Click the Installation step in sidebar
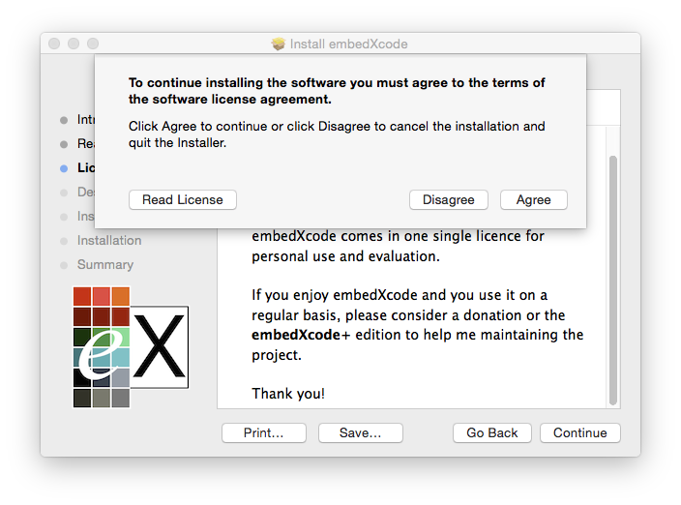 (x=109, y=241)
